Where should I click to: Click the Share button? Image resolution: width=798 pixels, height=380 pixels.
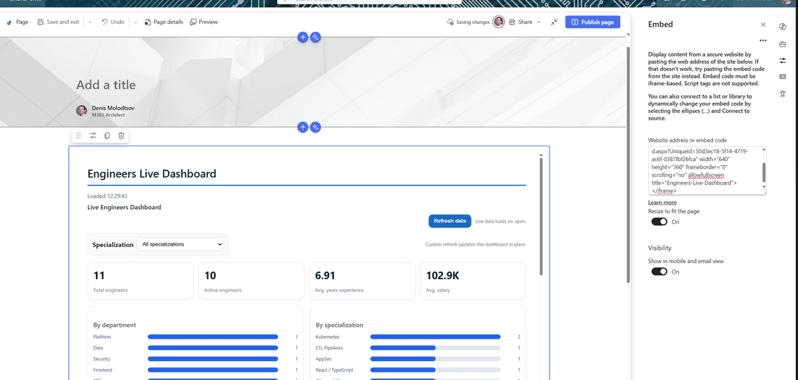(x=521, y=22)
